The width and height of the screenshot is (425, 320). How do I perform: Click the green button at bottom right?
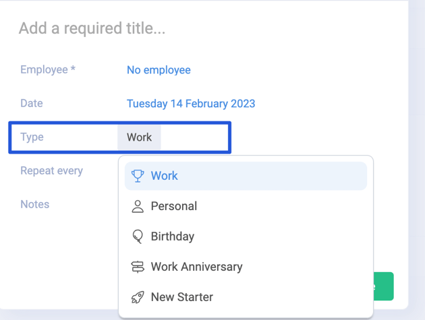point(384,286)
